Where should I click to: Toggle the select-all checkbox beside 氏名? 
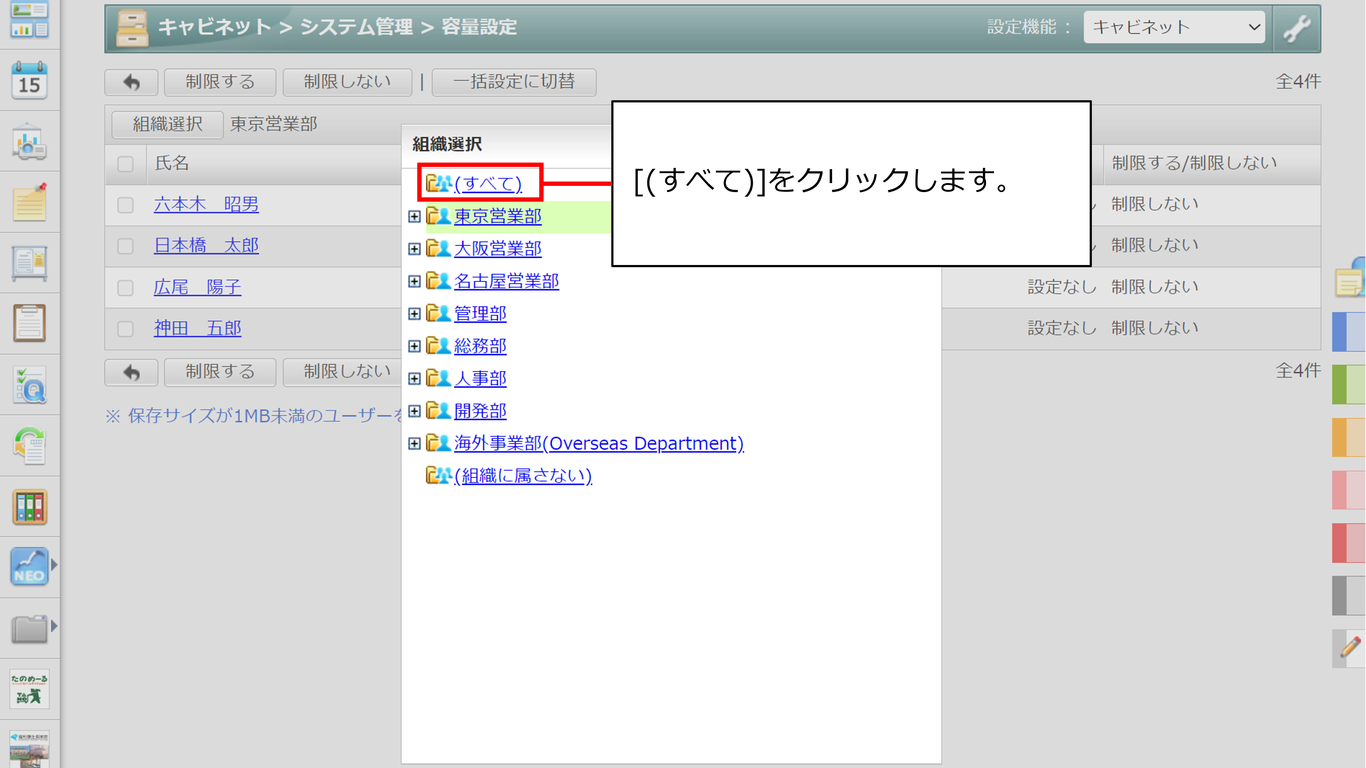(125, 164)
